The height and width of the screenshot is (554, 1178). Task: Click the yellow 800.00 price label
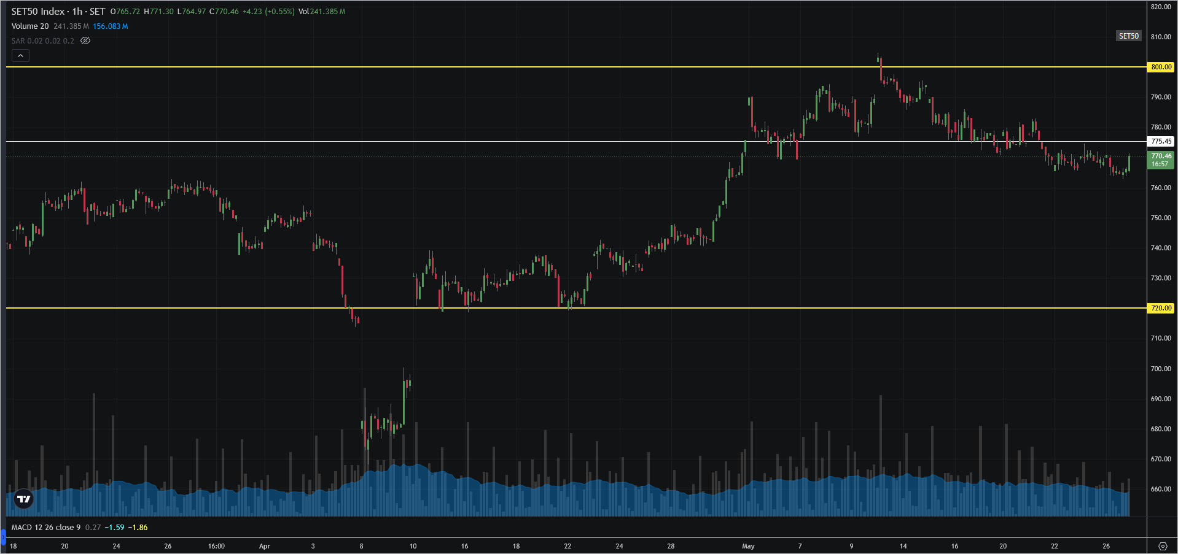tap(1160, 67)
